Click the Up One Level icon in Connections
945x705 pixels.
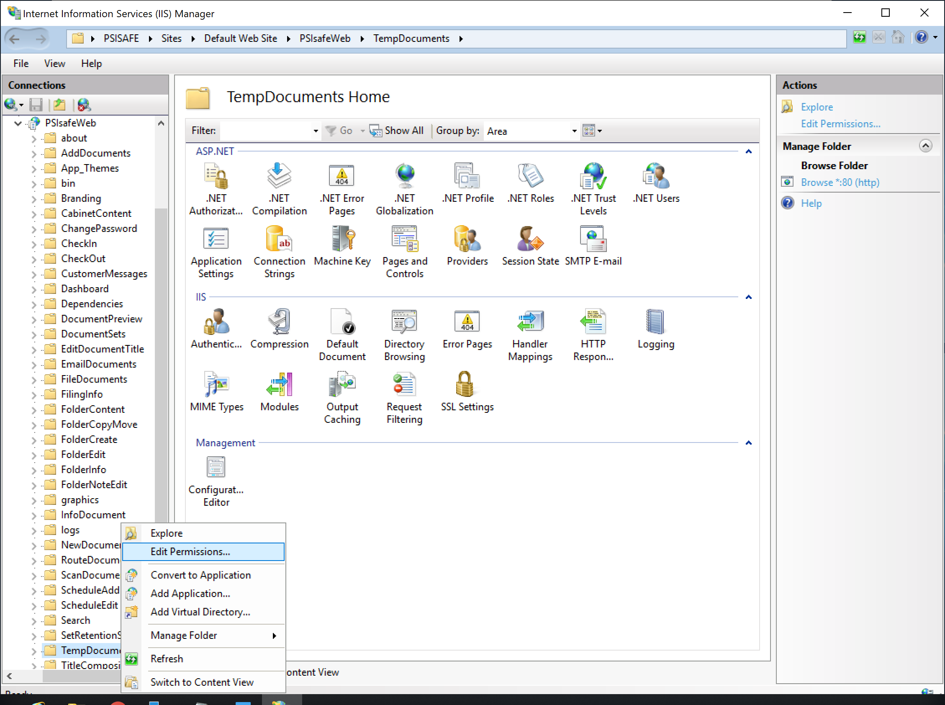(x=59, y=105)
